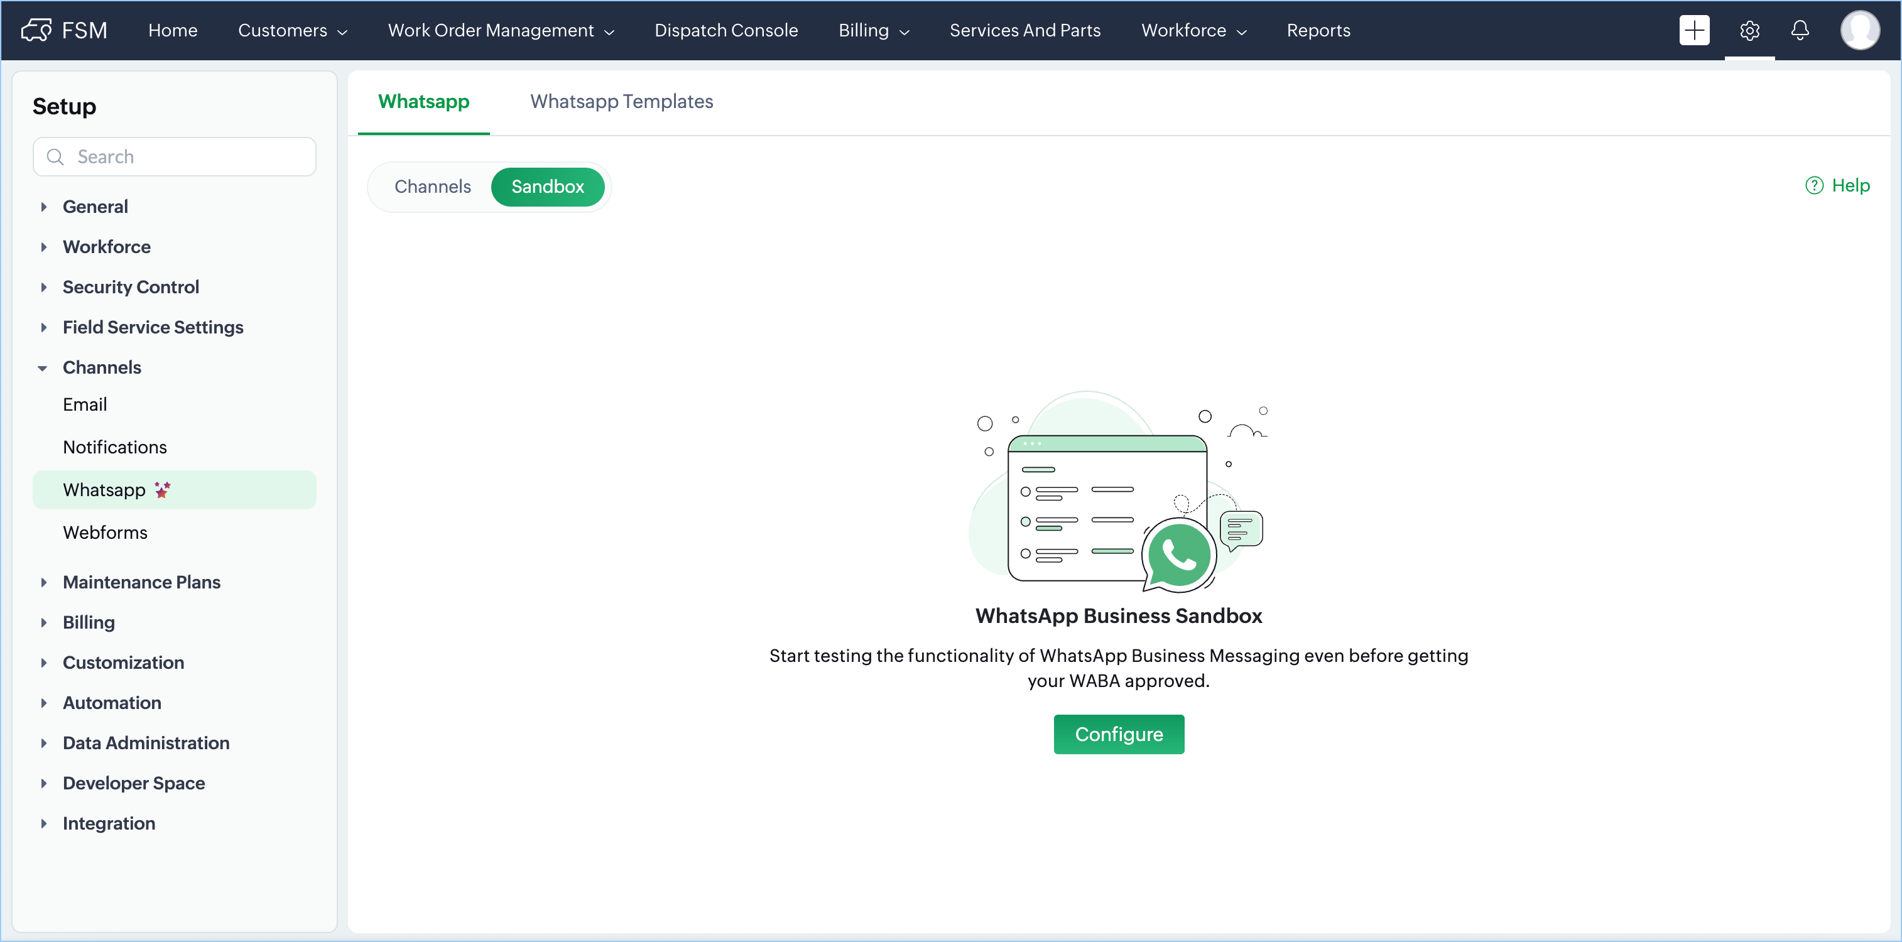Viewport: 1902px width, 942px height.
Task: Expand the Data Administration arrow
Action: click(x=43, y=744)
